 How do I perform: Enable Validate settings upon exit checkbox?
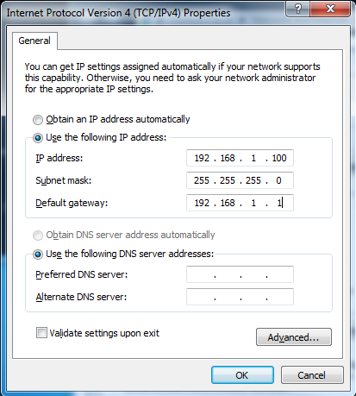[x=41, y=333]
